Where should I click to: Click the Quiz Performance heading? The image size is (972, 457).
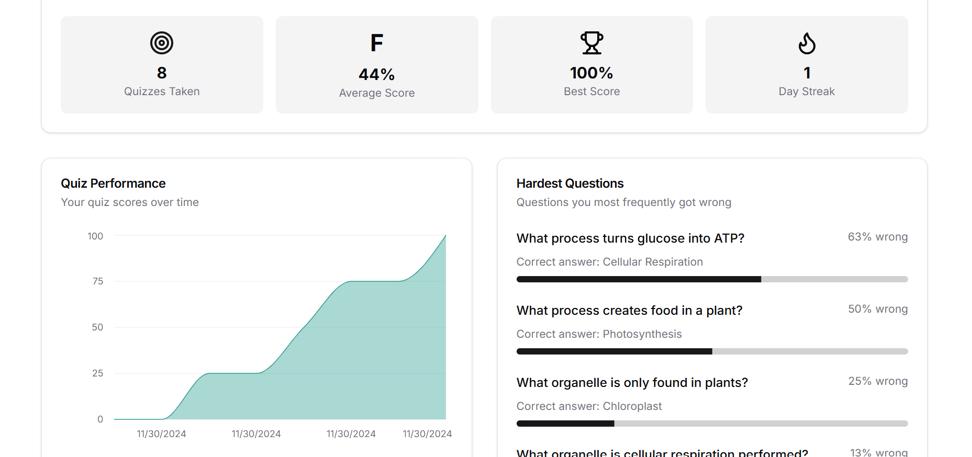pyautogui.click(x=113, y=184)
